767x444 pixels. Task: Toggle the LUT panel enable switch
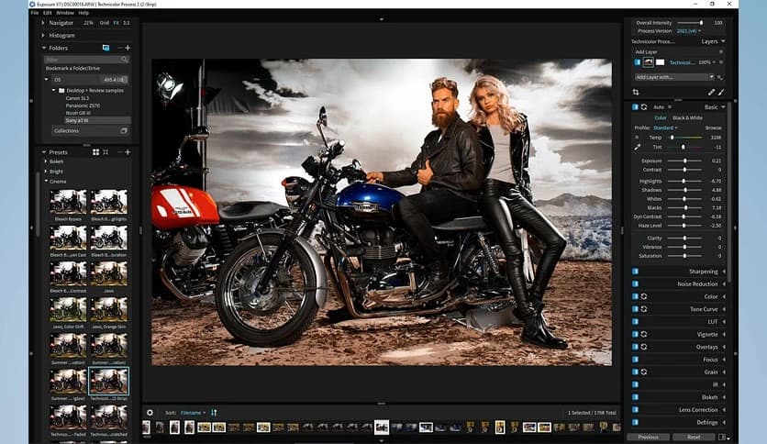point(636,322)
